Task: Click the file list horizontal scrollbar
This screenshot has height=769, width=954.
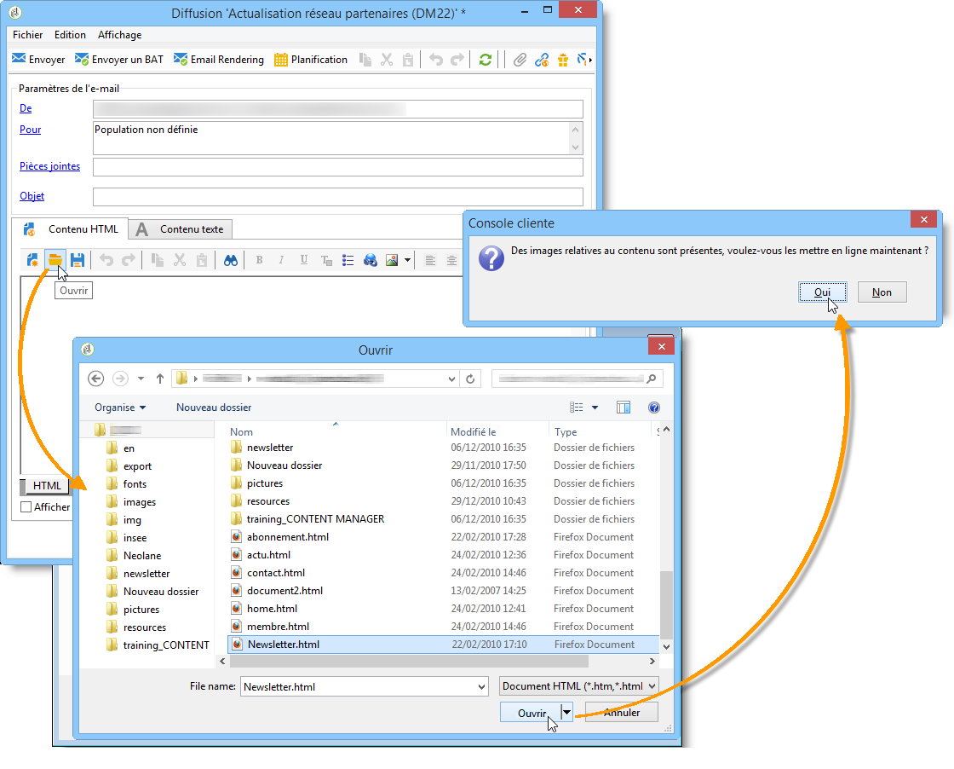Action: click(409, 662)
